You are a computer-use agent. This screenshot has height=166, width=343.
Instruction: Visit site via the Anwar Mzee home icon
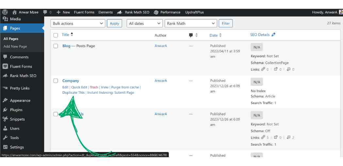tap(14, 12)
